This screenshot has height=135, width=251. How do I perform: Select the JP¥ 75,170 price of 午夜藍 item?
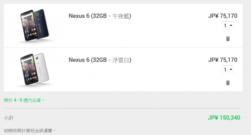(223, 16)
